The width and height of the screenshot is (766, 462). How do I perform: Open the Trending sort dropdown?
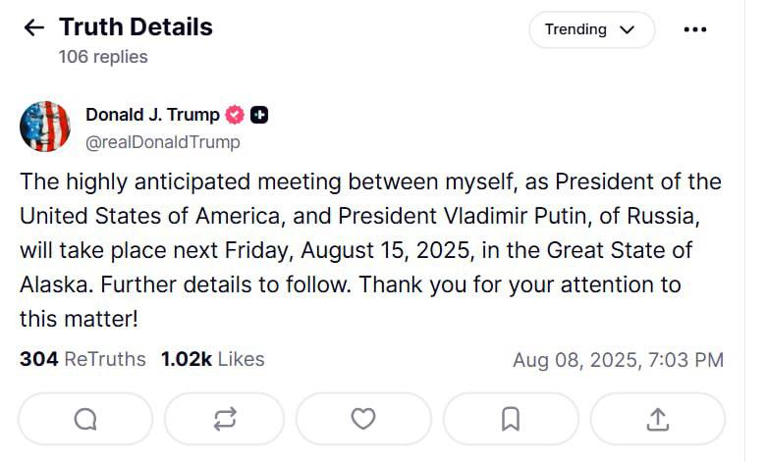pos(591,29)
